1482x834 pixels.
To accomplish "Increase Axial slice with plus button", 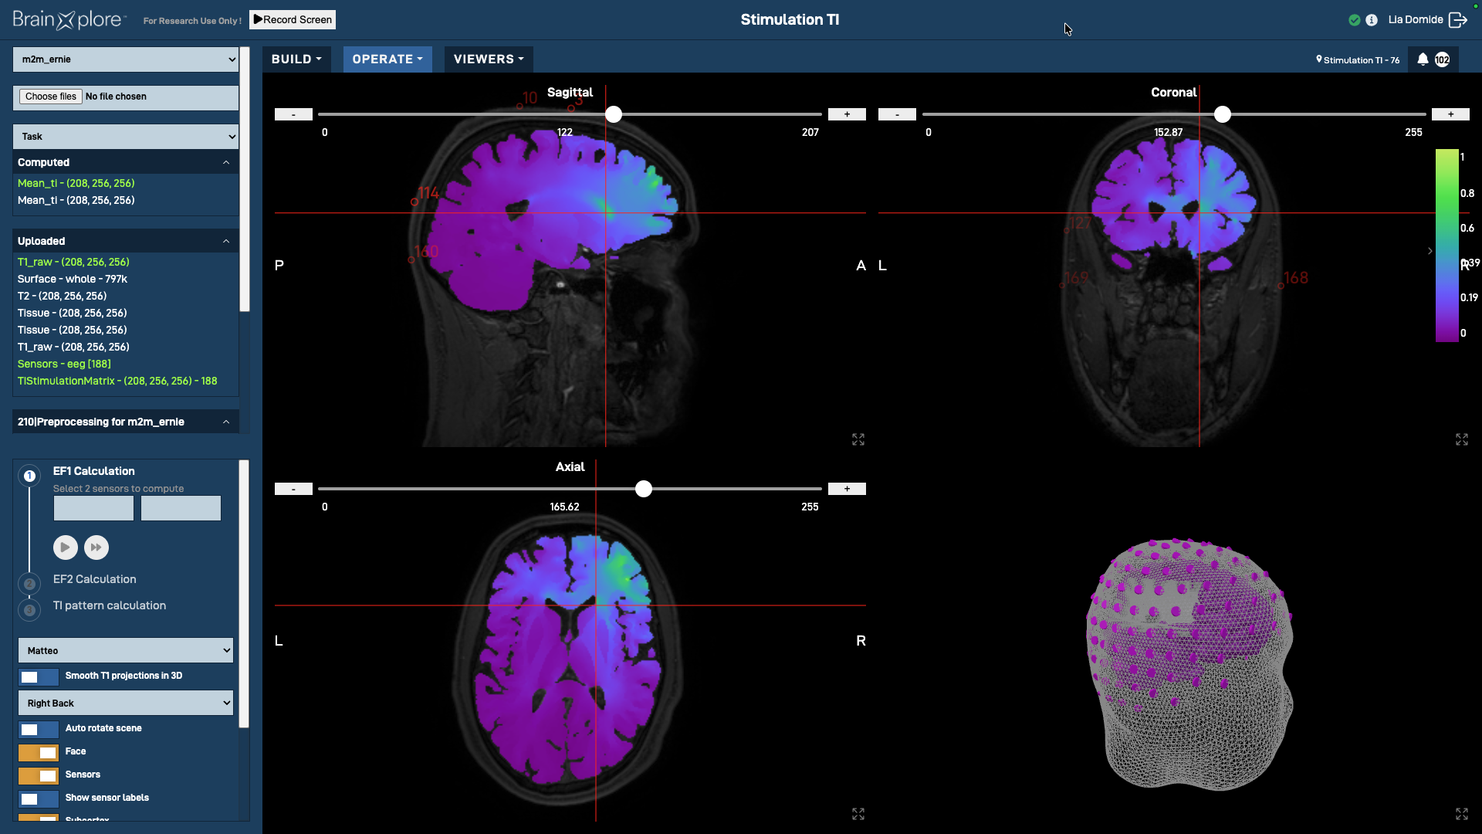I will click(x=847, y=489).
